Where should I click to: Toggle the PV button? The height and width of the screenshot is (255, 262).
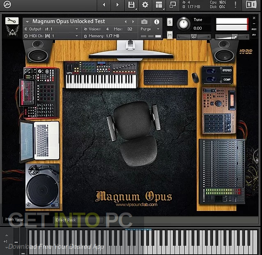coord(254,35)
